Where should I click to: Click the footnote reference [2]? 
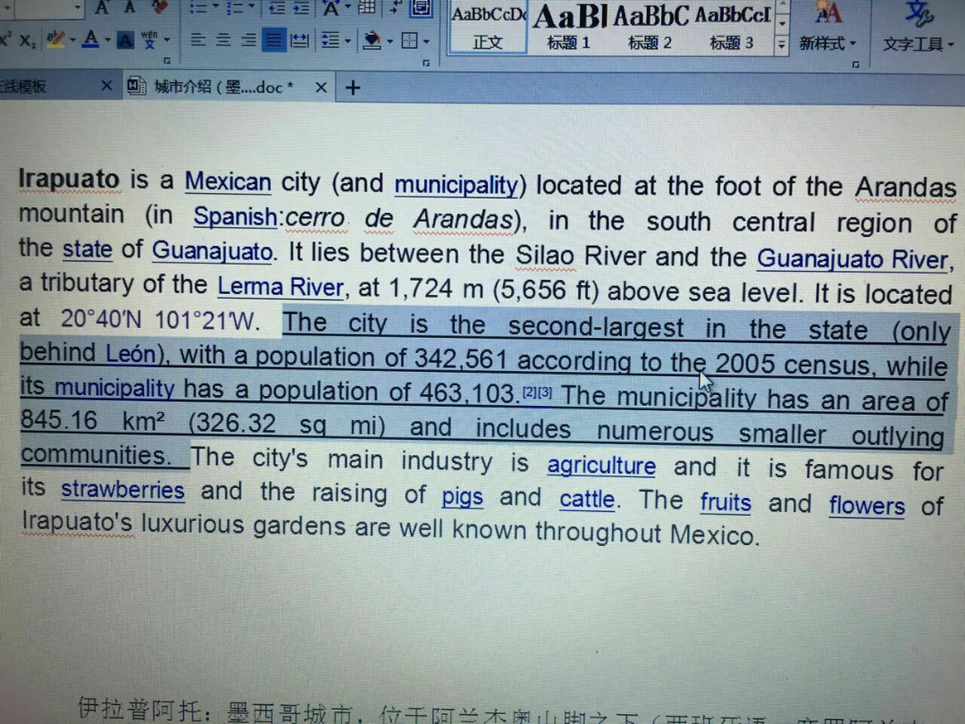[x=530, y=391]
